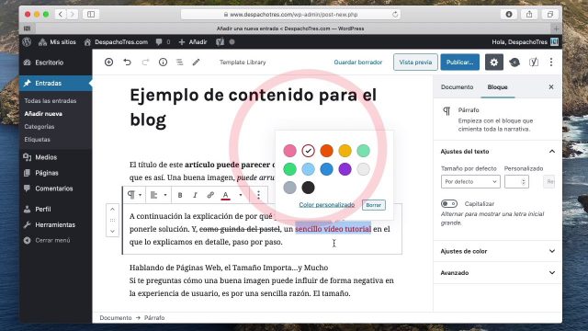Undo the last change with the undo arrow
Image resolution: width=588 pixels, height=331 pixels.
point(127,63)
